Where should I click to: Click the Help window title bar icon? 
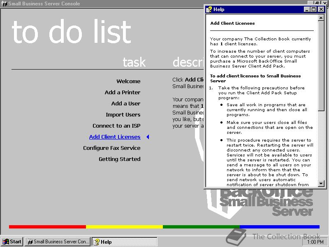click(209, 9)
